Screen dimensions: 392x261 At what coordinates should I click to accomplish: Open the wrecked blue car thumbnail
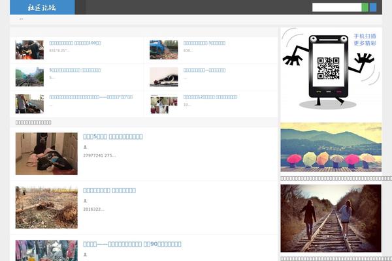tap(164, 50)
